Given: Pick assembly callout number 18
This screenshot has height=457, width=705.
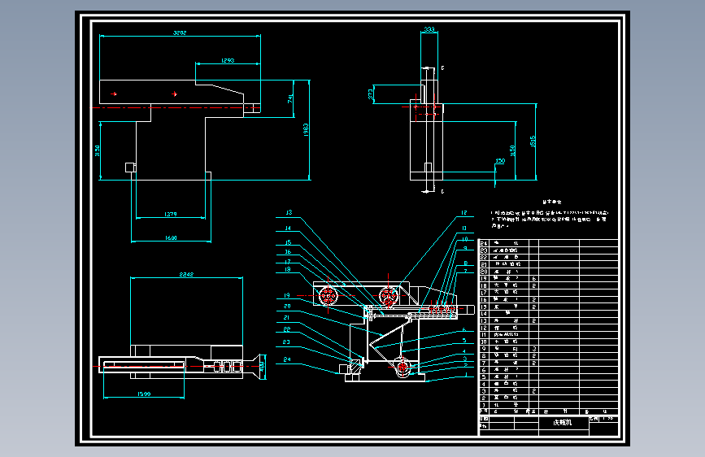Looking at the screenshot, I should [x=288, y=269].
